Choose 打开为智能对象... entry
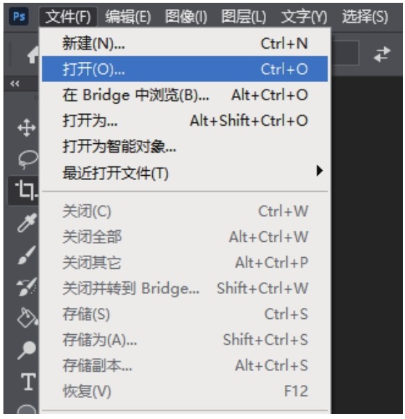Image resolution: width=405 pixels, height=419 pixels. tap(185, 147)
